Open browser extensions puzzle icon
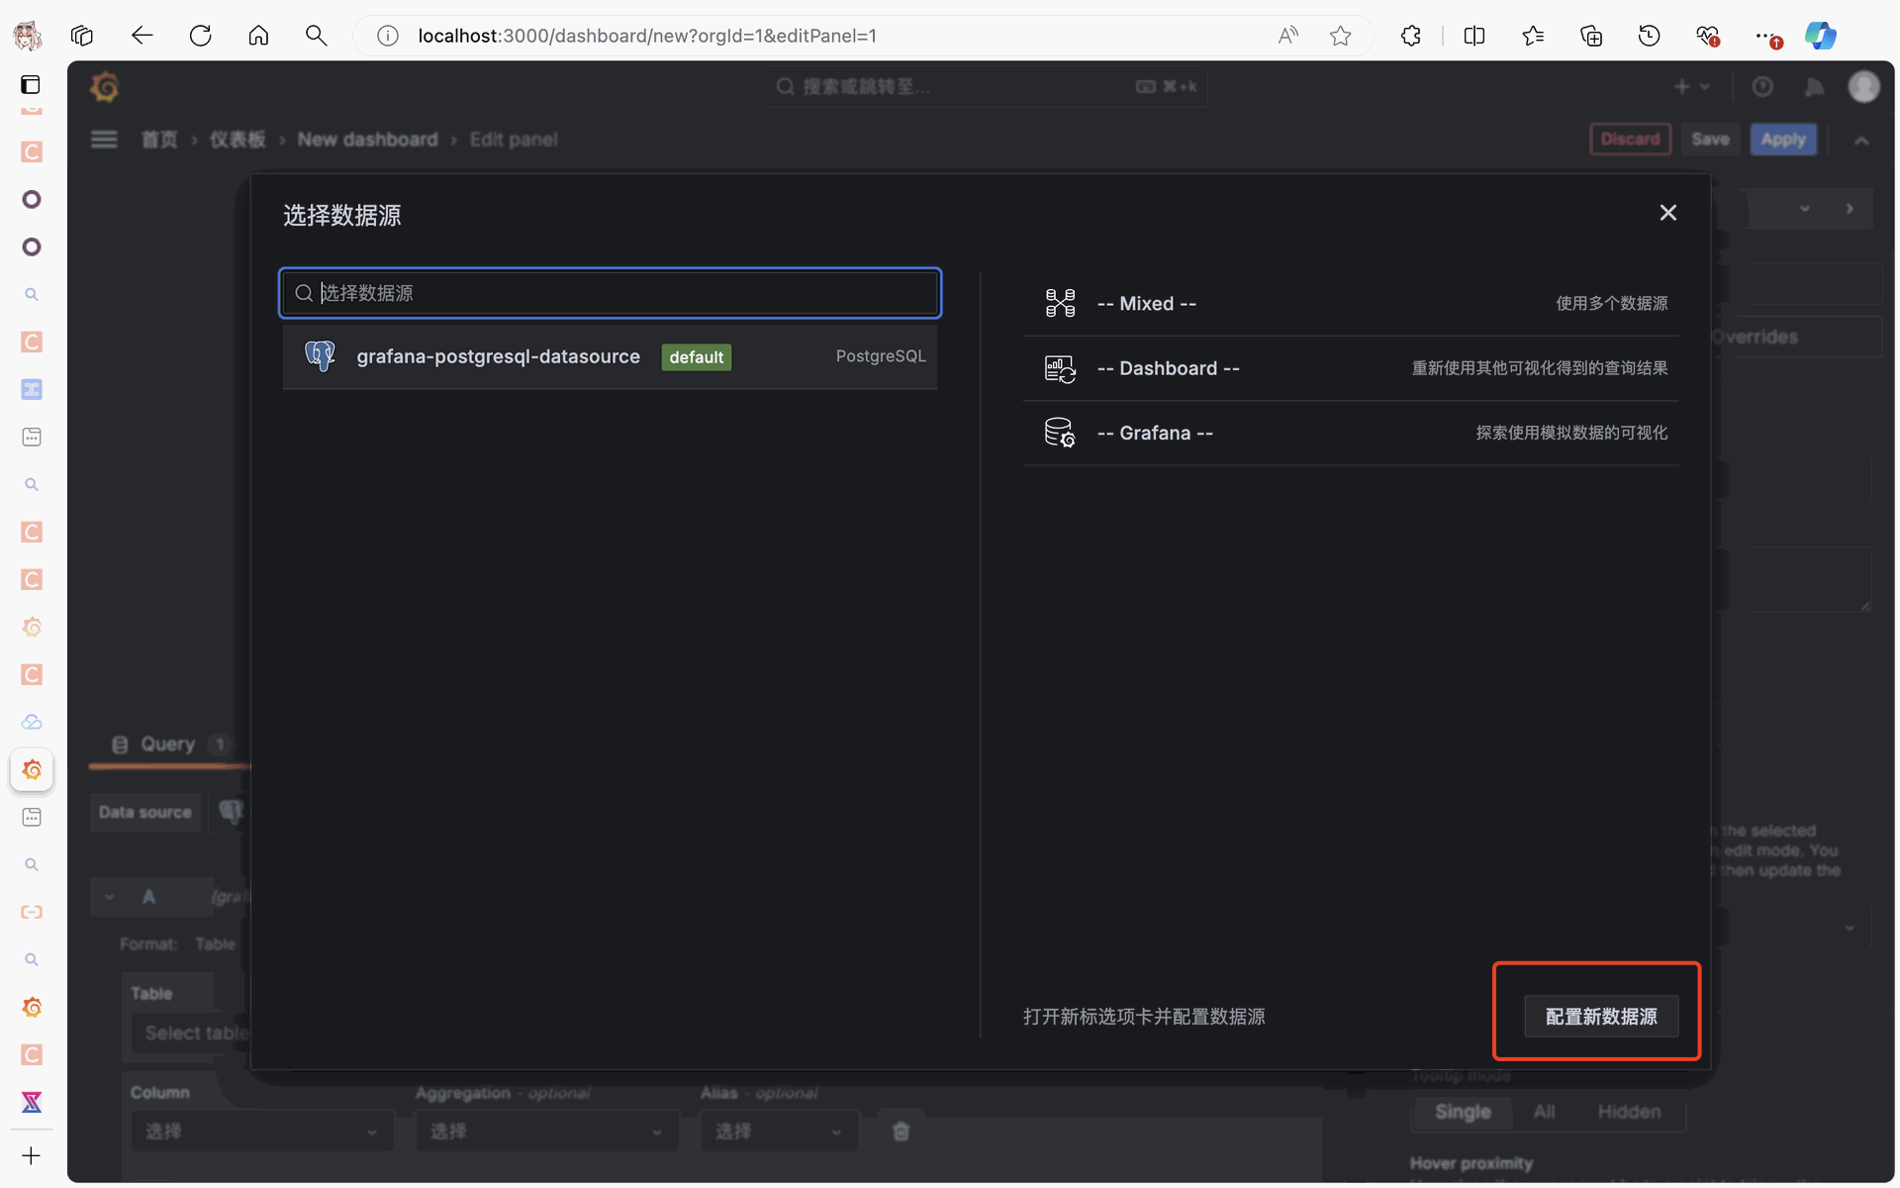Screen dimensions: 1900x1188 coord(1411,36)
